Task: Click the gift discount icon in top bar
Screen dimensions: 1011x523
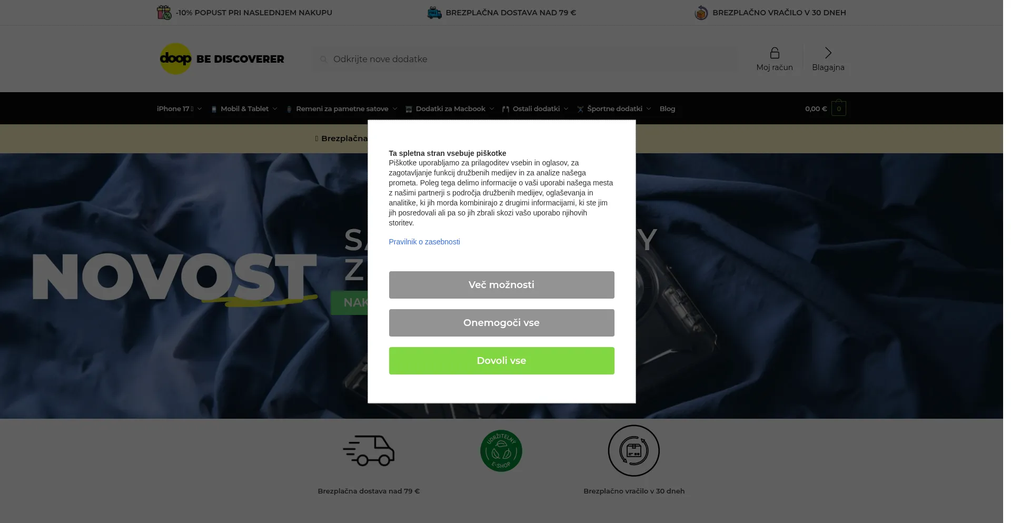Action: (x=164, y=12)
